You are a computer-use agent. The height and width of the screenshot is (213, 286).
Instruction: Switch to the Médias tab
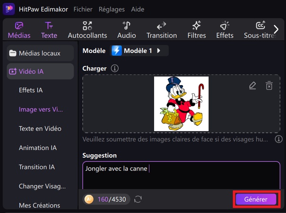tap(19, 30)
